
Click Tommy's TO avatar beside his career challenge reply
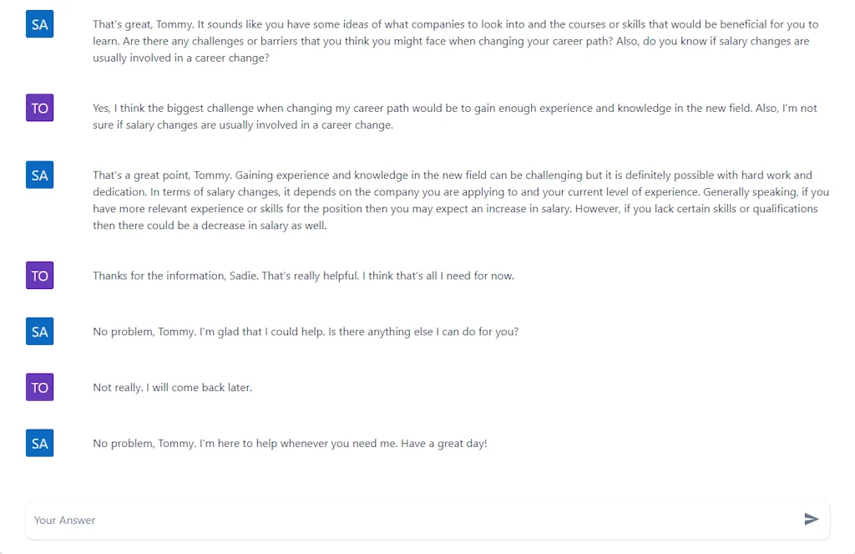(x=39, y=108)
